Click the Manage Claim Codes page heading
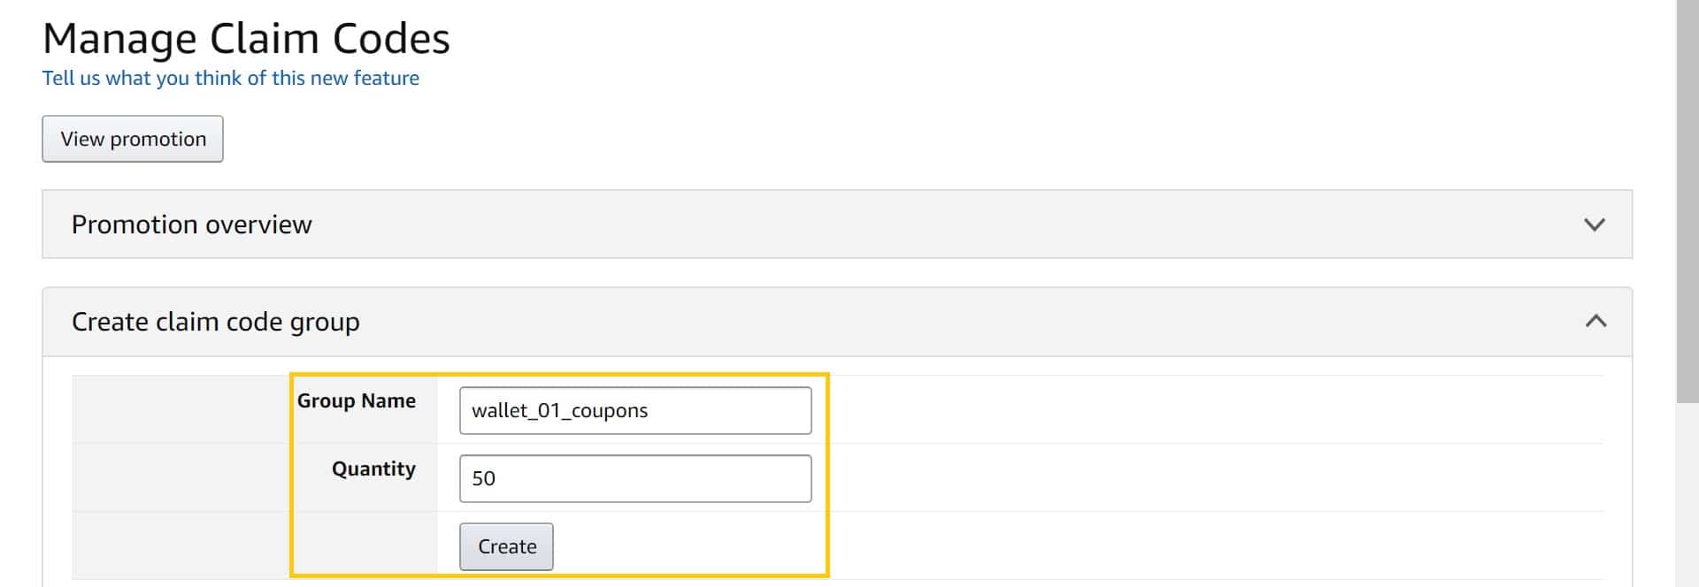This screenshot has height=587, width=1699. click(x=246, y=39)
